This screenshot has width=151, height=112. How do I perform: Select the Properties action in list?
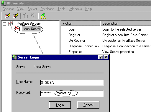tap(75, 52)
